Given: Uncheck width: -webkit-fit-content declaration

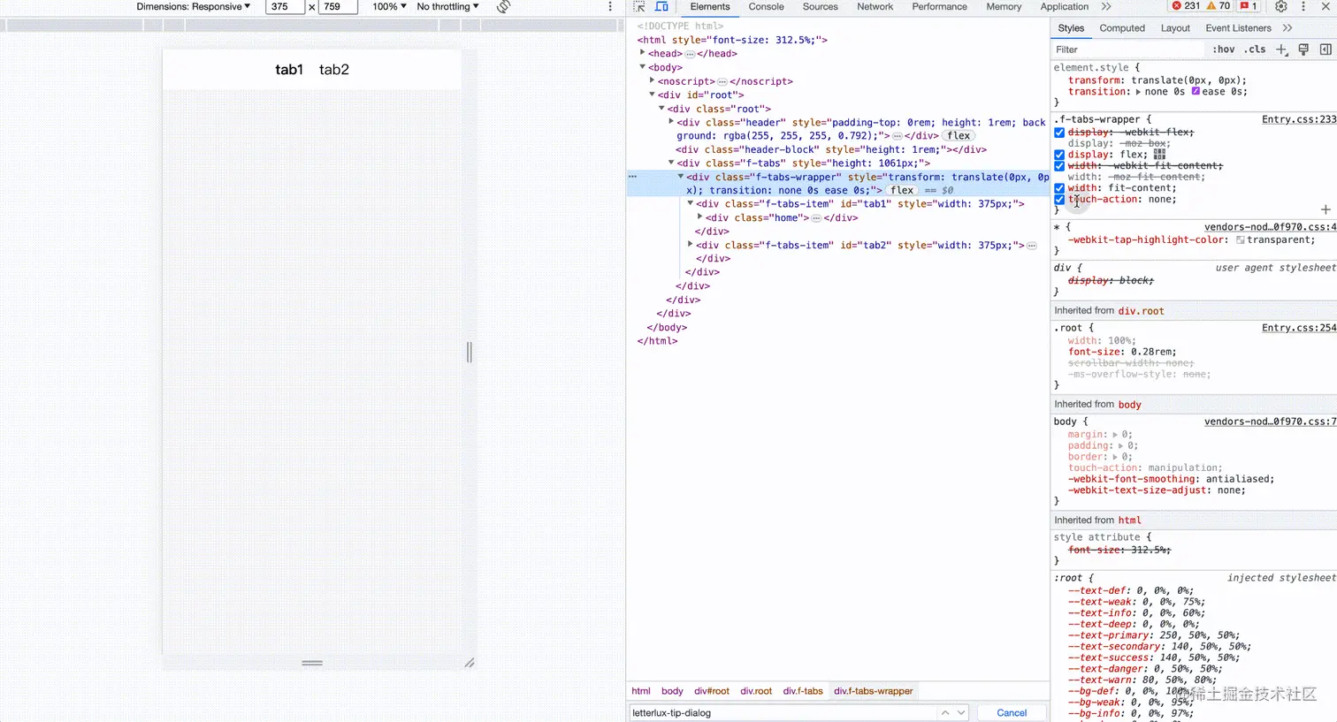Looking at the screenshot, I should tap(1059, 166).
